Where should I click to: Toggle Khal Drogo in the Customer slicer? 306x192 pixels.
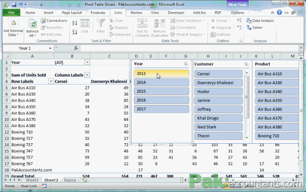pyautogui.click(x=219, y=118)
